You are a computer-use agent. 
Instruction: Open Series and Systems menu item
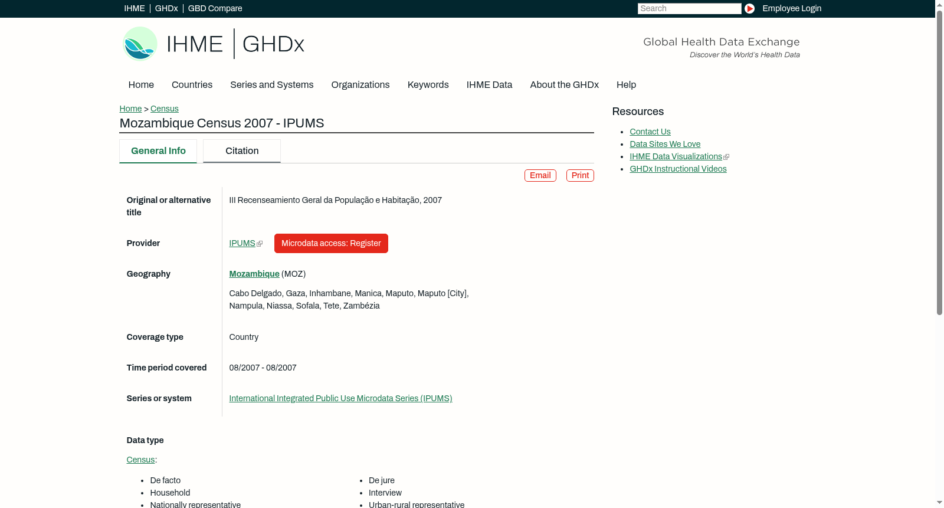[272, 85]
